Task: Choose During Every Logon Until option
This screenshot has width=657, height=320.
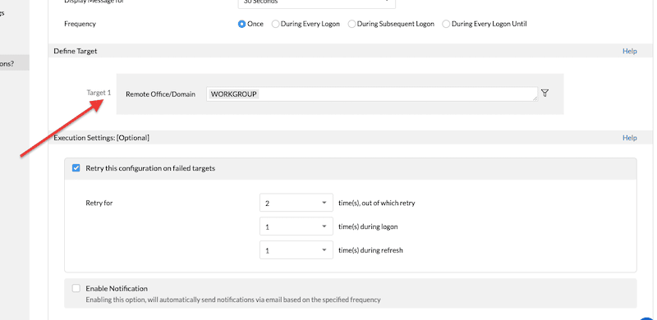Action: coord(446,24)
